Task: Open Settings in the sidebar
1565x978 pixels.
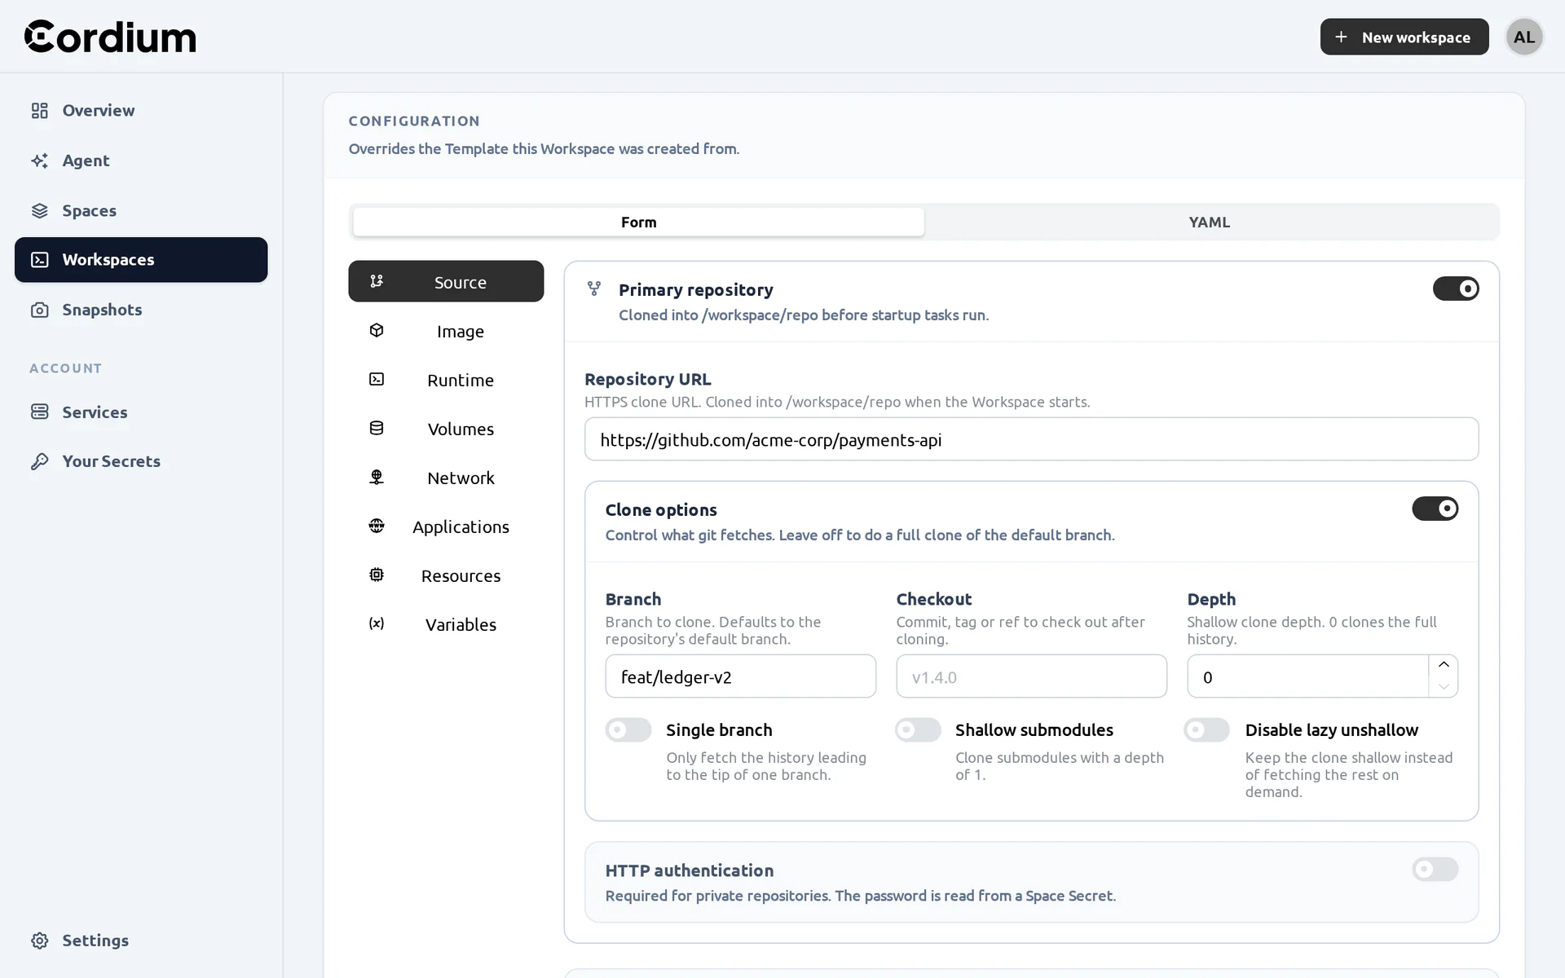Action: pos(141,941)
